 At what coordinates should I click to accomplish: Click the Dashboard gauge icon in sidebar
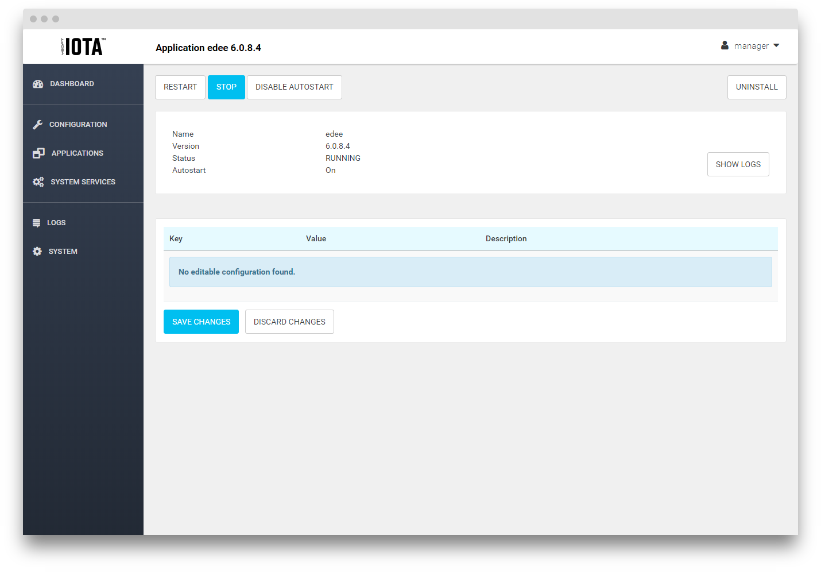coord(38,84)
